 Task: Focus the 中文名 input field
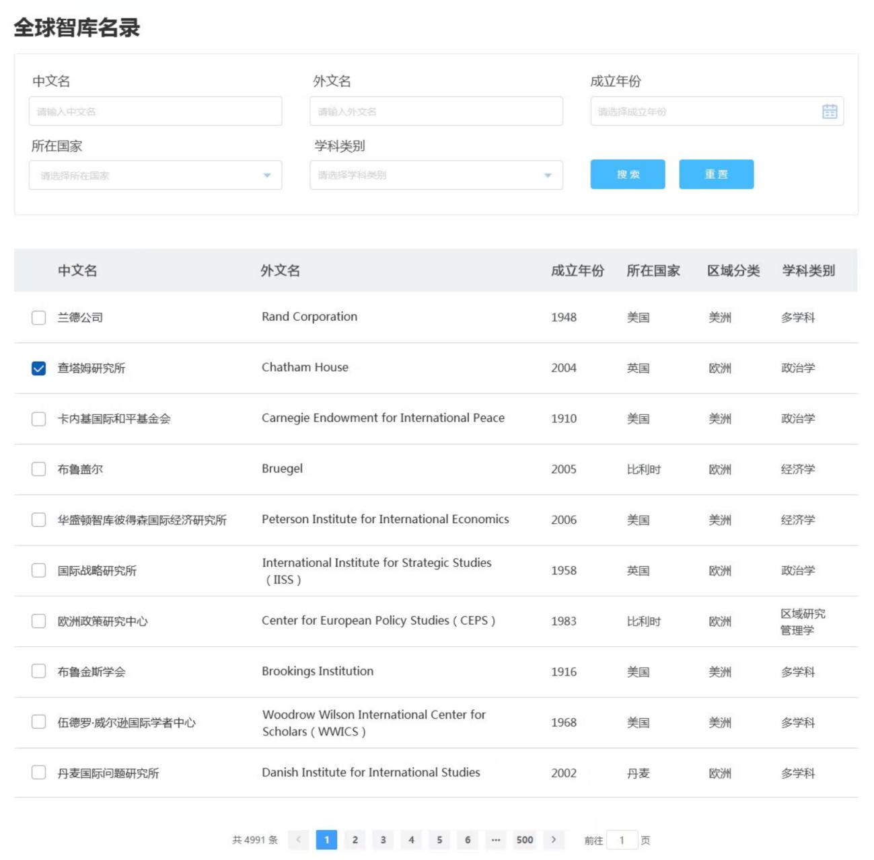pyautogui.click(x=155, y=111)
